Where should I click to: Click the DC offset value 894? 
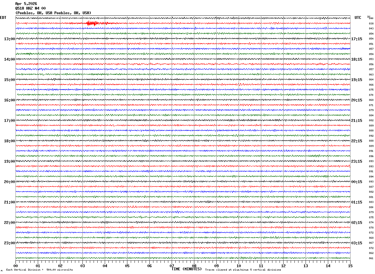pos(371,177)
